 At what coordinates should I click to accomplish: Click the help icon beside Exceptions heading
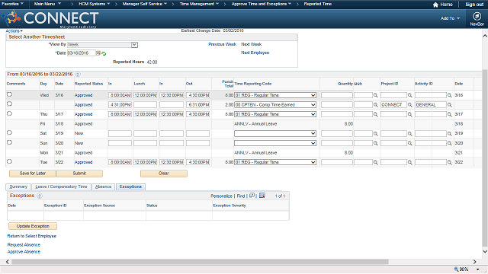[40, 196]
